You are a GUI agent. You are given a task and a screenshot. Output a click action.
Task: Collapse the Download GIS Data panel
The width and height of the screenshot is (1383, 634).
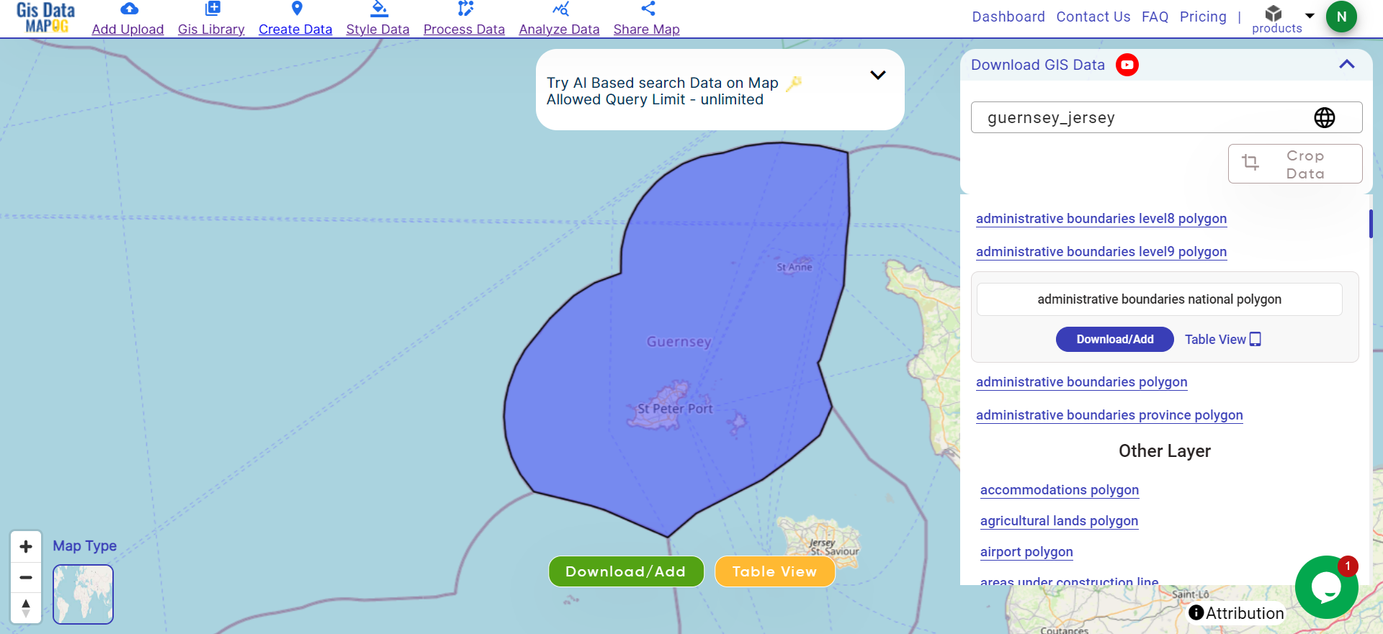click(1346, 64)
